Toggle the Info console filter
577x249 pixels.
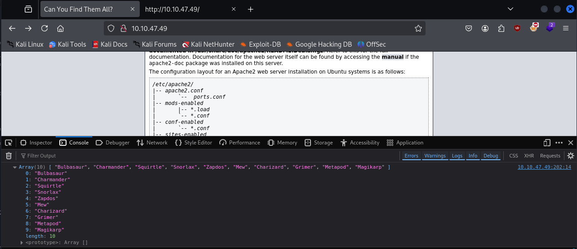(x=473, y=156)
